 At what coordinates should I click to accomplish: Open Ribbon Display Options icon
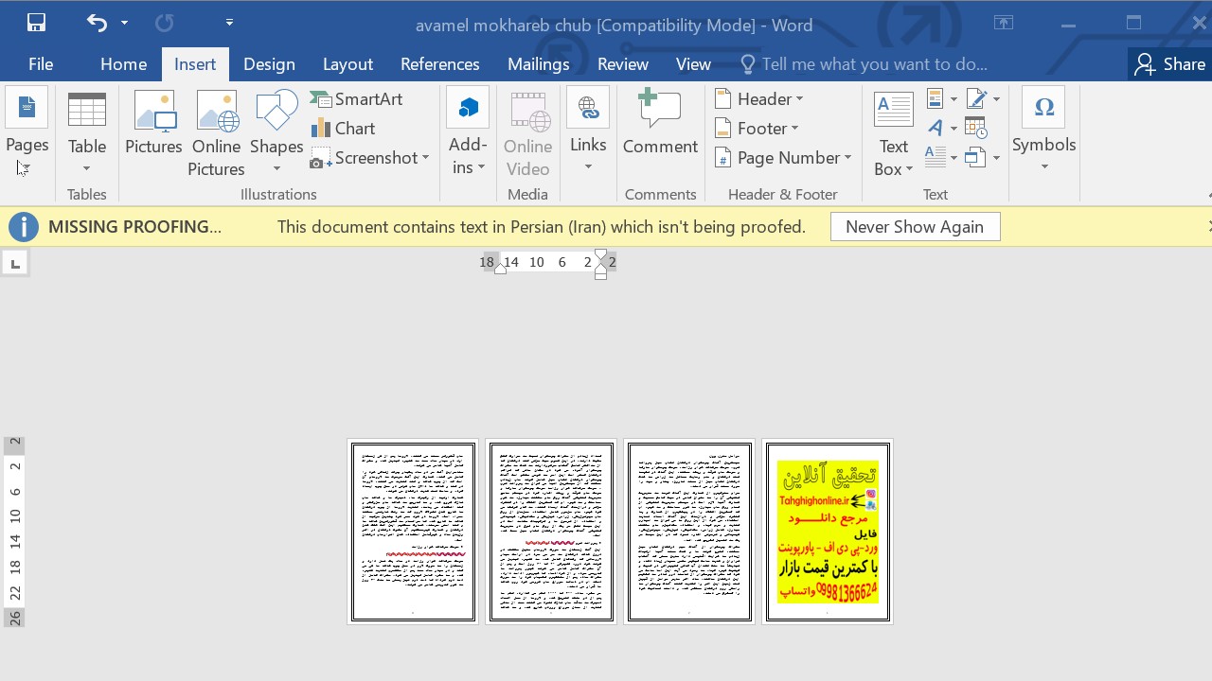coord(1004,23)
